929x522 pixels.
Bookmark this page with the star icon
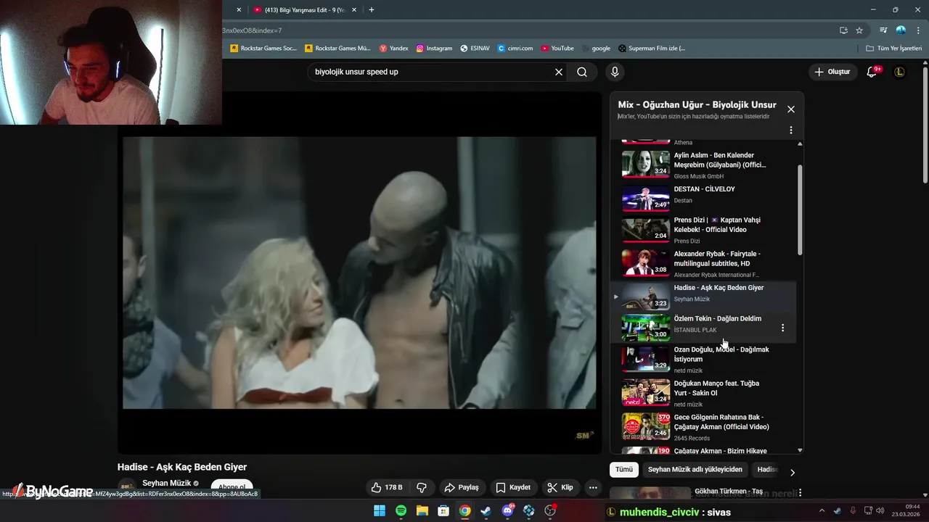point(859,30)
